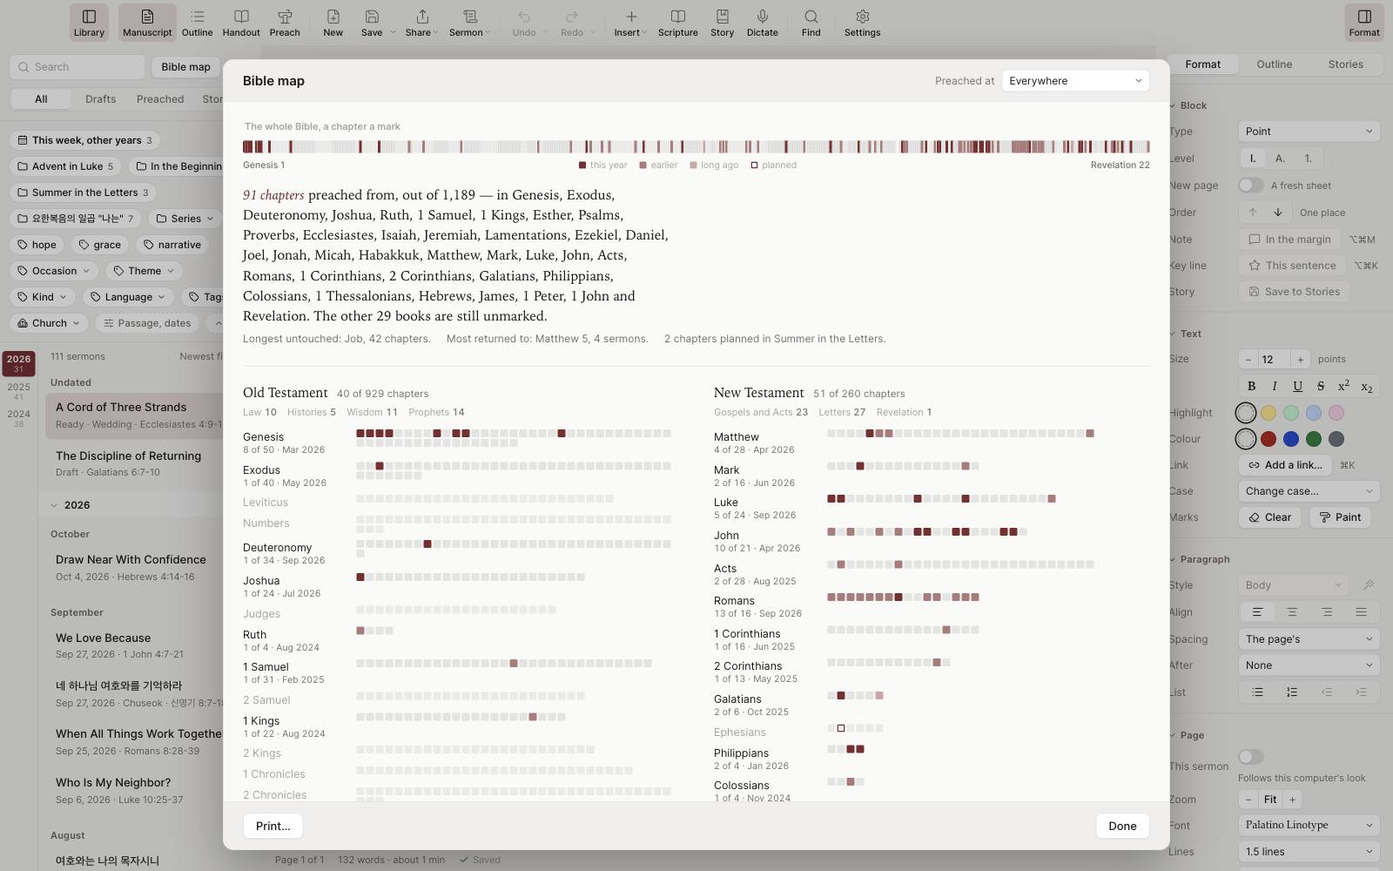Screen dimensions: 1393x871
Task: Toggle A fresh sheet switch
Action: click(1251, 186)
